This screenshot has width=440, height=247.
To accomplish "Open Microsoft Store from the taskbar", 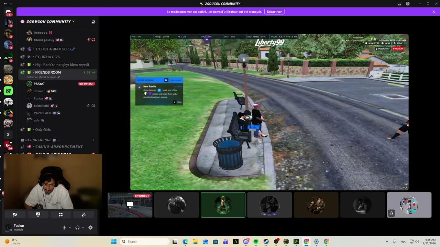I will tap(216, 242).
